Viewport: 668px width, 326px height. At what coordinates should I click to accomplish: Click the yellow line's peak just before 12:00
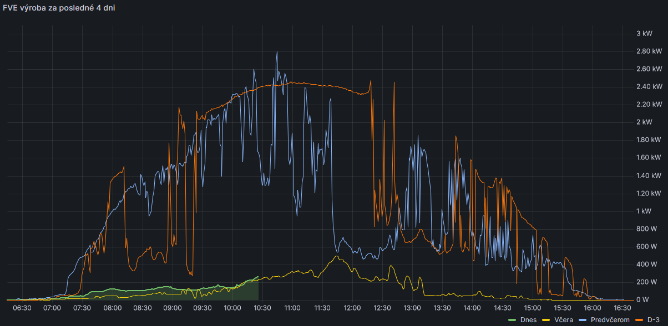337,257
